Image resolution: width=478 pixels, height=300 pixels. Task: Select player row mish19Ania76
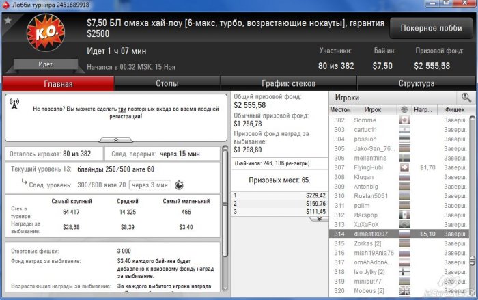(398, 253)
